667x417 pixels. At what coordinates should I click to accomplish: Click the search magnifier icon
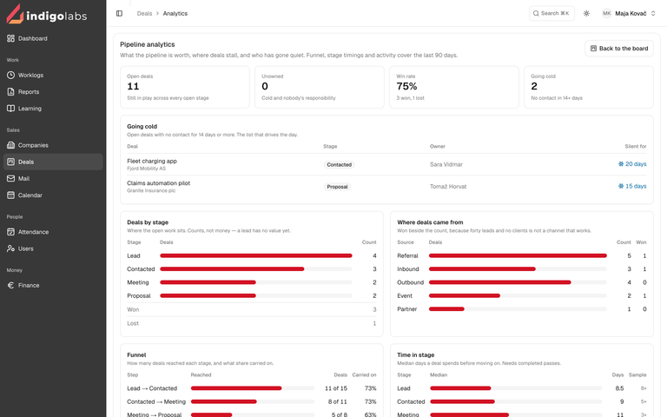536,13
